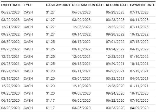Click the RECORD DATE column header
The width and height of the screenshot is (156, 112).
click(x=117, y=5)
